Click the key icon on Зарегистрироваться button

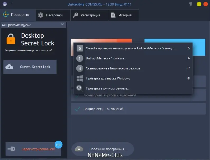[11, 149]
